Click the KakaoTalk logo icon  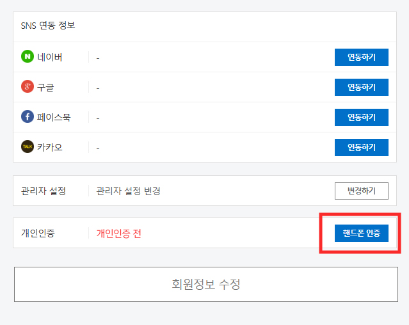(x=27, y=147)
